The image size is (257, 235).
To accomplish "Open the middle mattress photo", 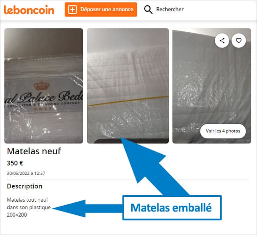I will (x=128, y=86).
